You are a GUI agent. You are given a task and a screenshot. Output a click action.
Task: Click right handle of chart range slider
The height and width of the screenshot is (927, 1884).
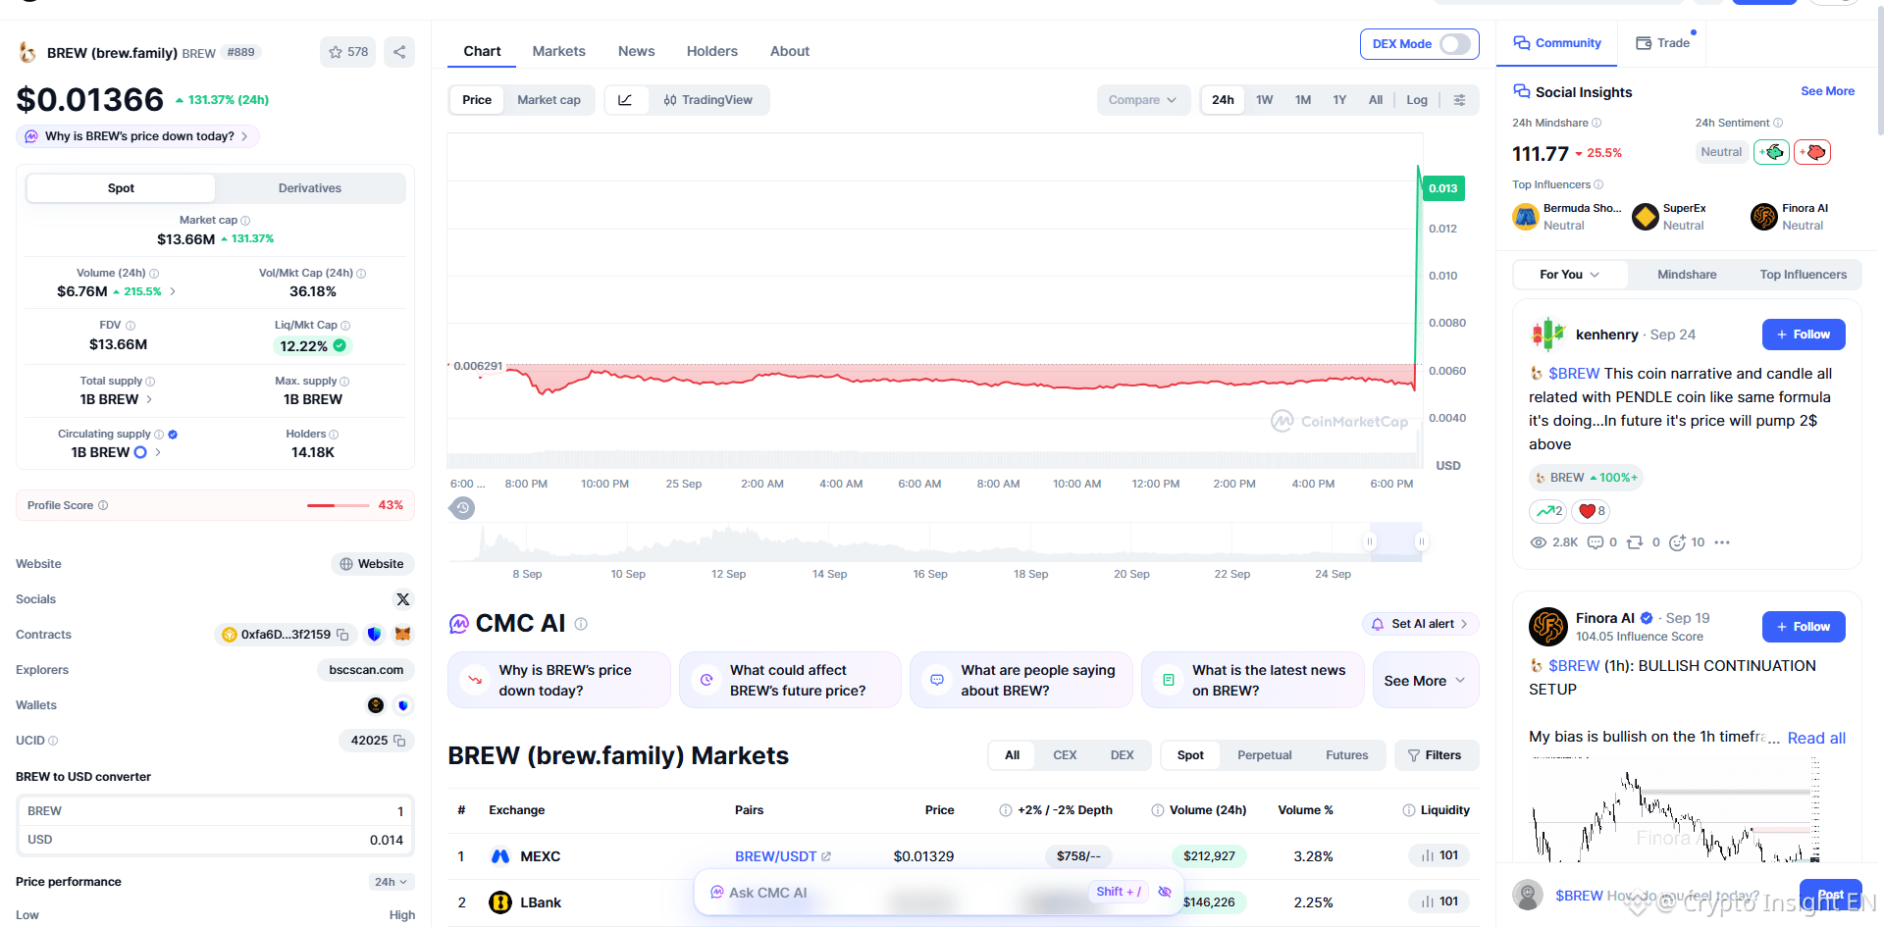[x=1420, y=541]
